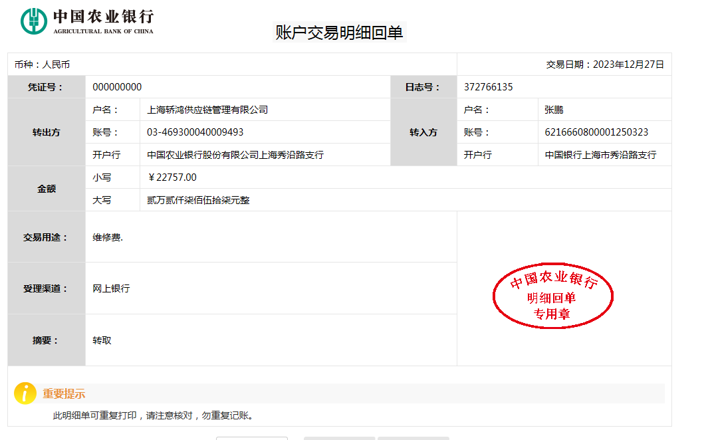The height and width of the screenshot is (440, 708).
Task: Click the red oval bank receipt stamp
Action: point(552,296)
